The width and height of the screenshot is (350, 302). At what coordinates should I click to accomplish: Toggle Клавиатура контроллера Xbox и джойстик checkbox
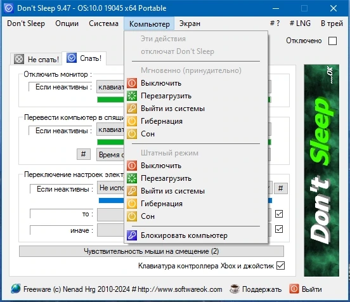pos(280,266)
